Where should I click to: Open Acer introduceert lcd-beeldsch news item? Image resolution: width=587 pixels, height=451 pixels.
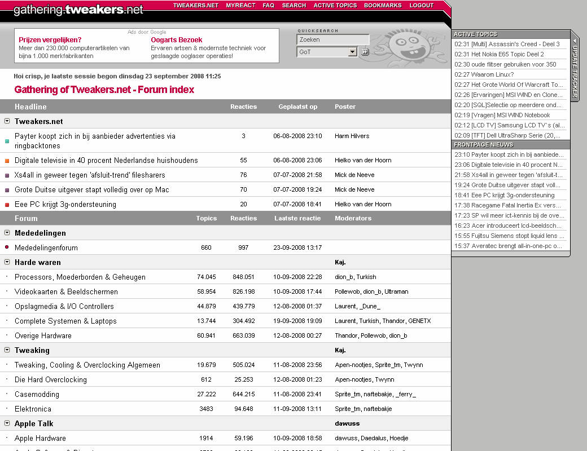click(x=507, y=225)
